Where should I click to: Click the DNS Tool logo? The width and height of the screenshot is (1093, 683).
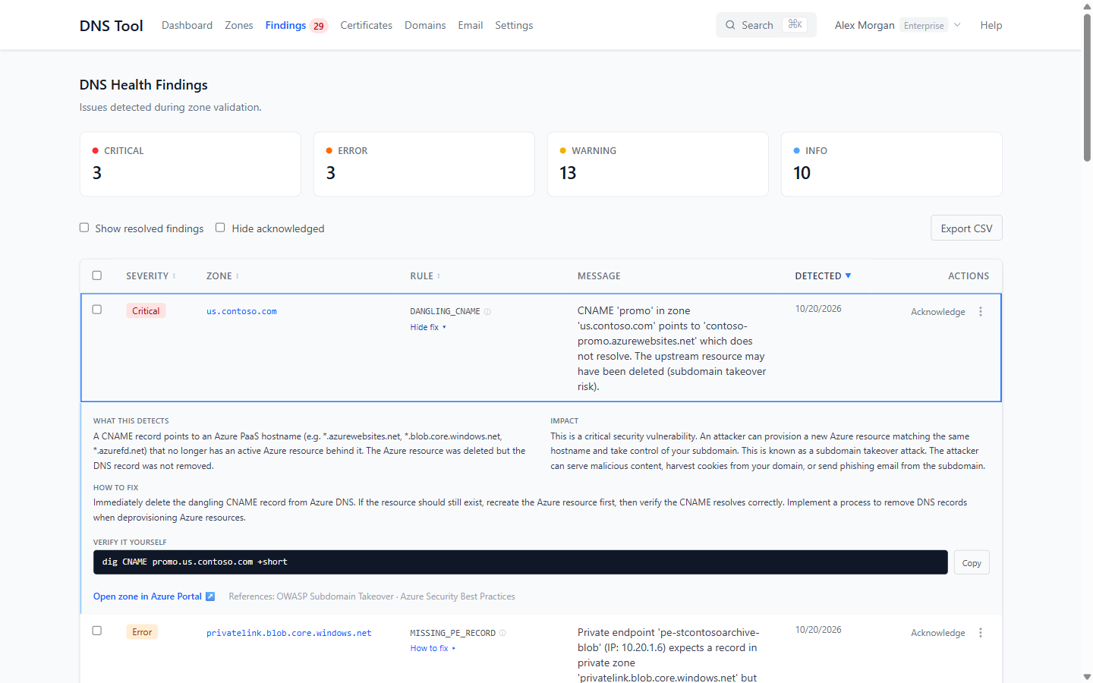112,26
